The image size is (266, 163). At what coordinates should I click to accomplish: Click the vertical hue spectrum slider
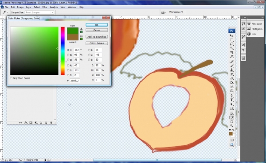pos(63,51)
